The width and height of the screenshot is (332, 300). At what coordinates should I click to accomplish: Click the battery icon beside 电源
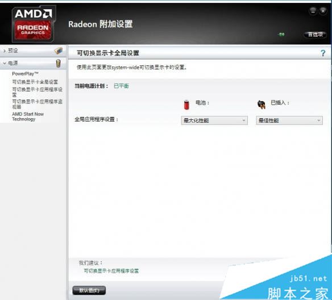pyautogui.click(x=59, y=63)
